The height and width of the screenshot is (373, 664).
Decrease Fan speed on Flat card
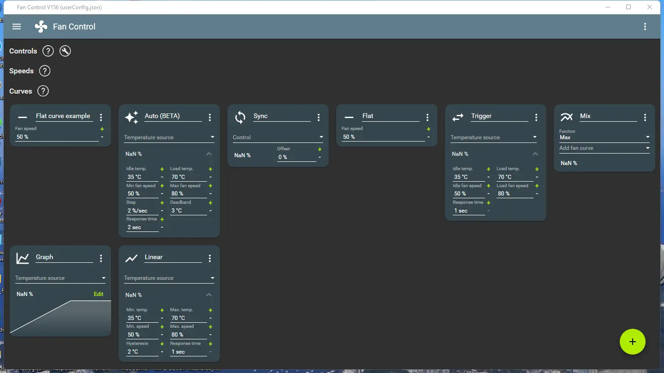(428, 137)
